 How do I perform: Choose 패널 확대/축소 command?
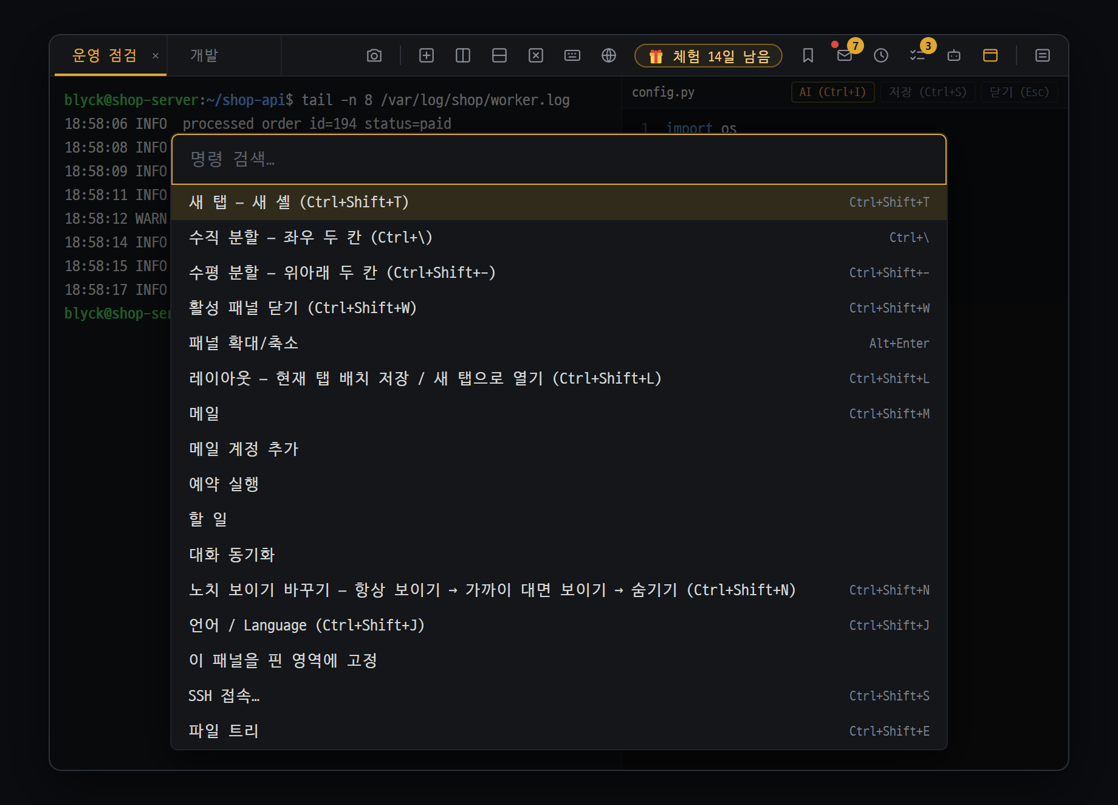[559, 343]
